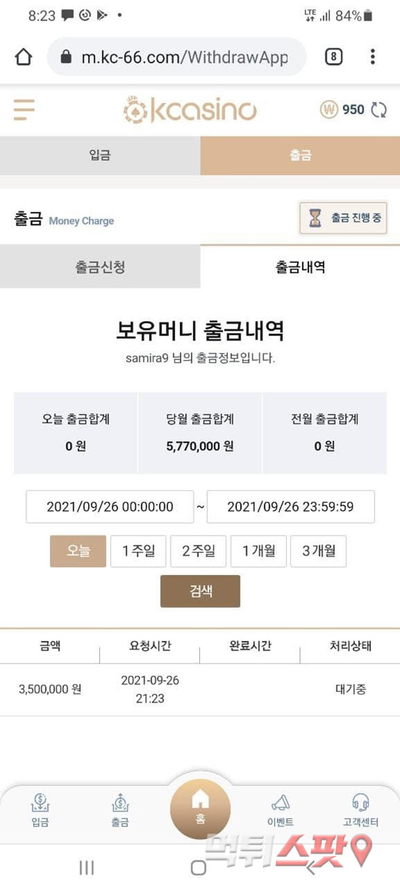Switch to the 출금신청 tab
The image size is (400, 890).
tap(100, 267)
